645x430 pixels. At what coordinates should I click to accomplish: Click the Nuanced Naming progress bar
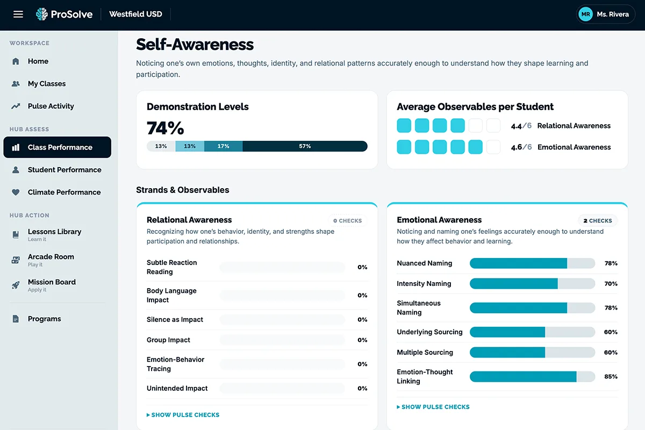click(532, 263)
